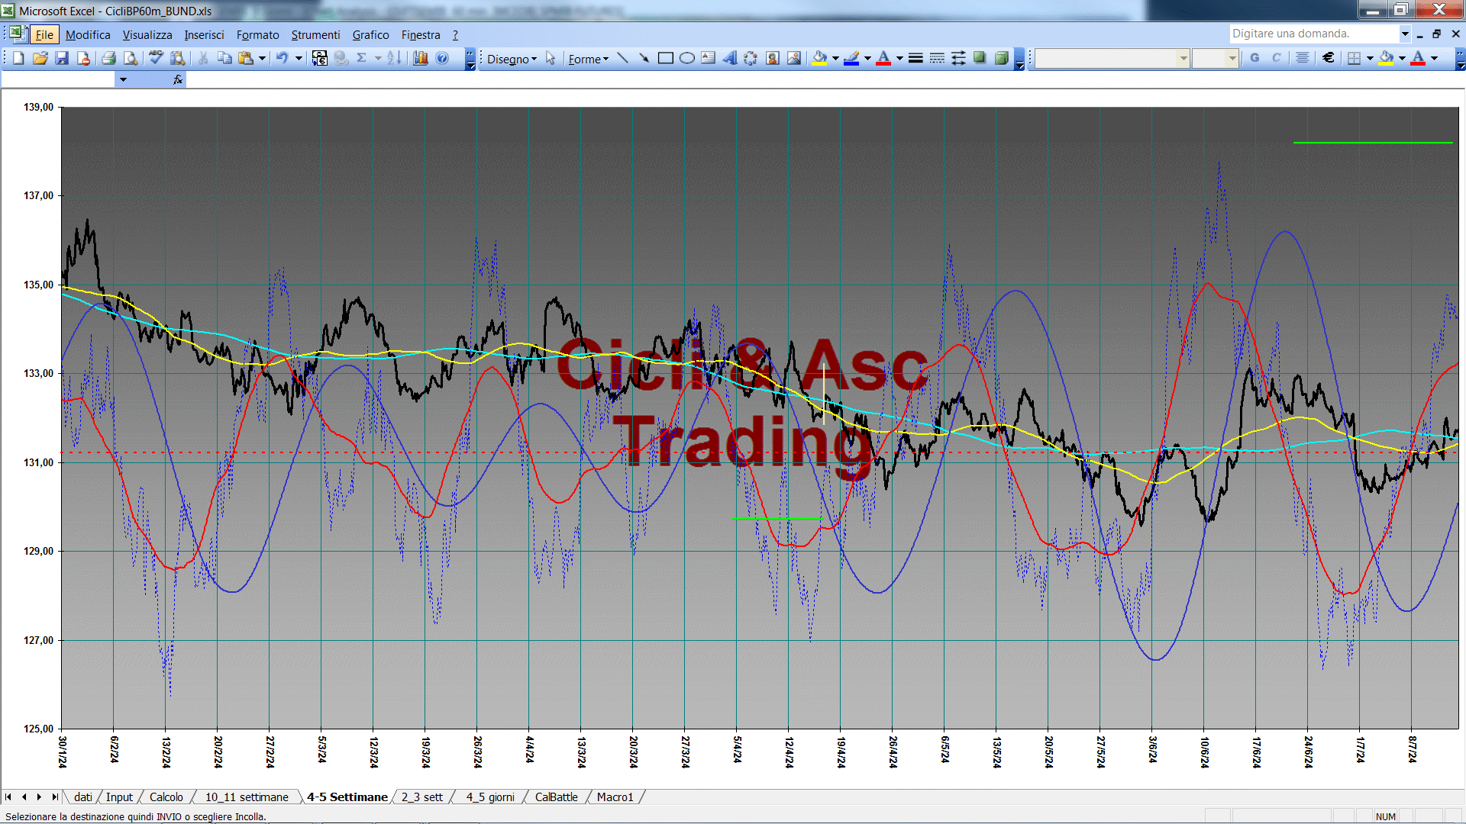
Task: Click the function fx icon
Action: 178,79
